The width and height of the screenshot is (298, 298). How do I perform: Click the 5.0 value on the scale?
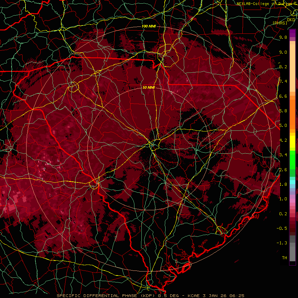283,125
